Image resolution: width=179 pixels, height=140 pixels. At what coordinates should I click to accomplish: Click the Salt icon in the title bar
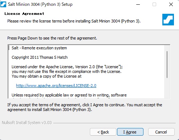(x=3, y=4)
